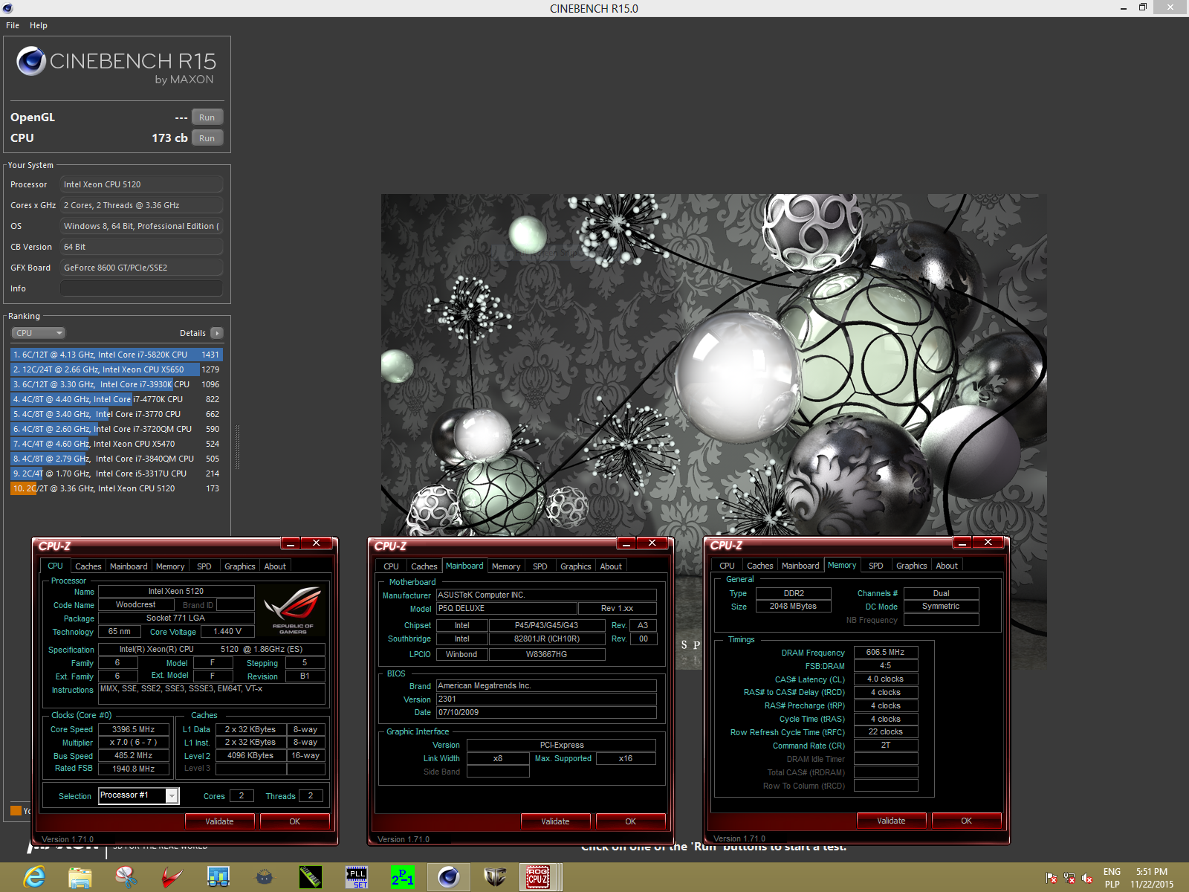Image resolution: width=1189 pixels, height=892 pixels.
Task: Click the Cinebench R15 sphere logo
Action: coord(31,61)
